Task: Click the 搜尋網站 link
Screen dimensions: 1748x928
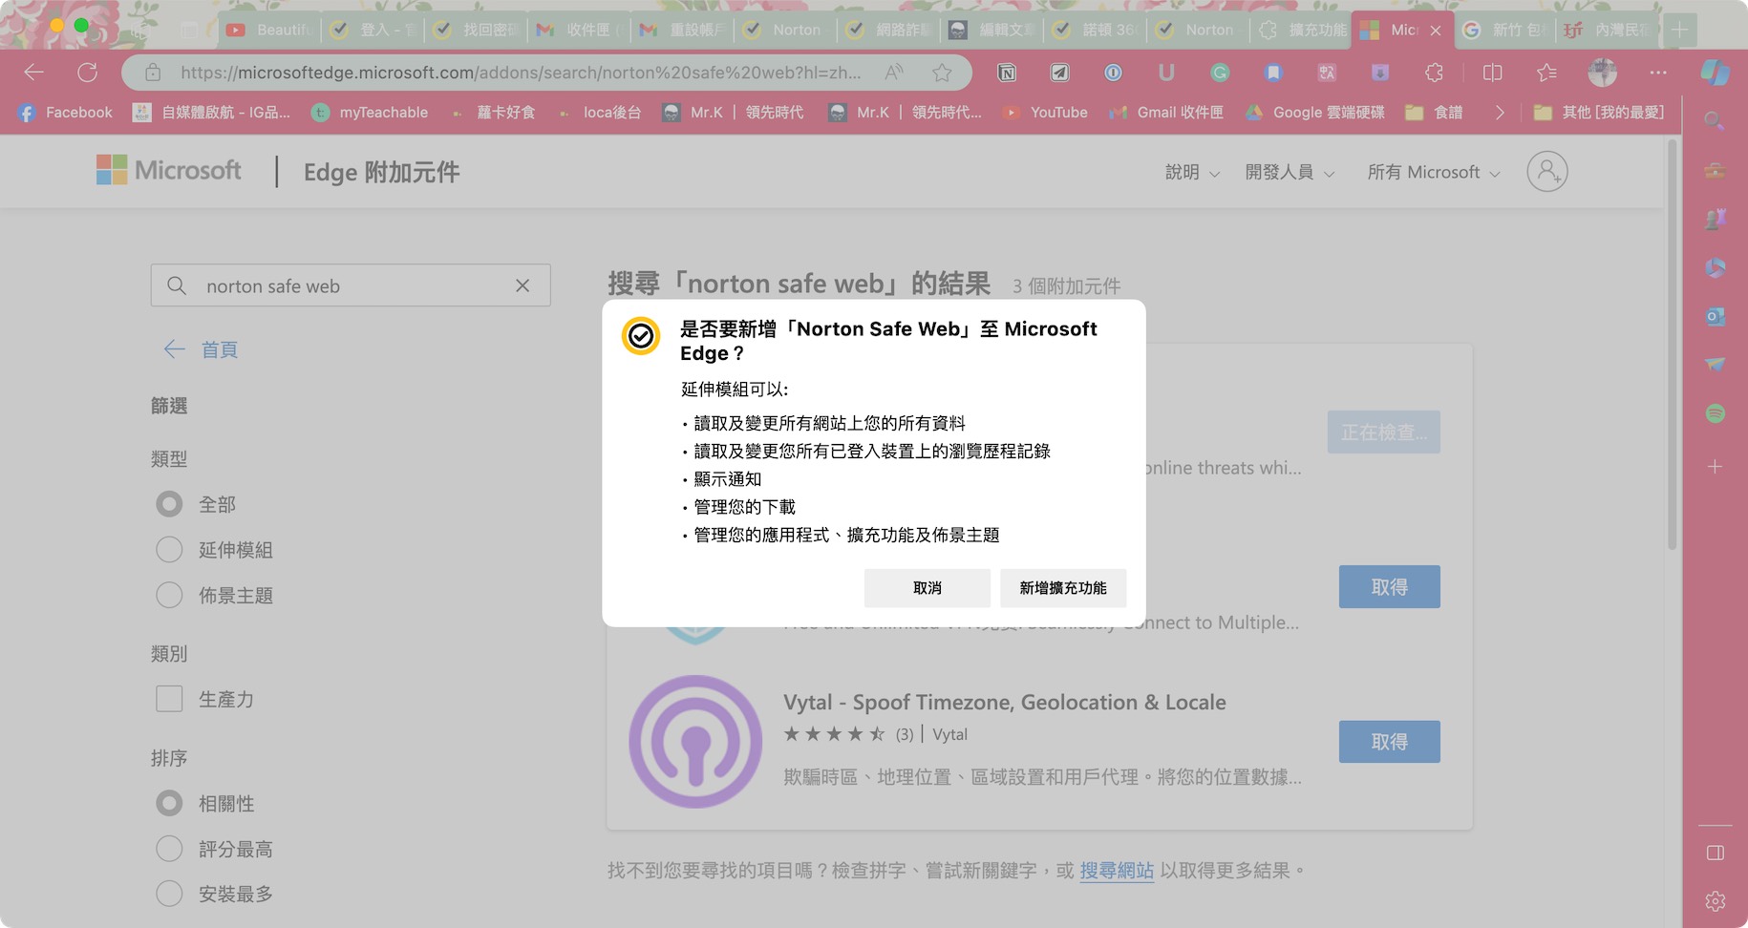Action: (1117, 871)
